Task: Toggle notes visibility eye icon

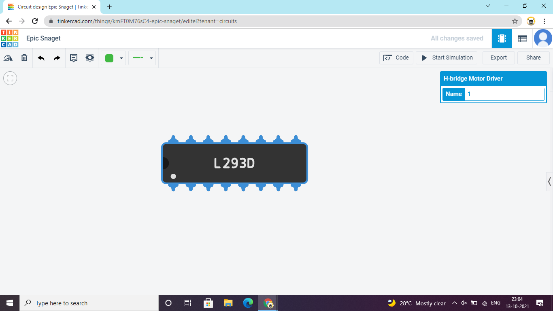Action: (x=90, y=58)
